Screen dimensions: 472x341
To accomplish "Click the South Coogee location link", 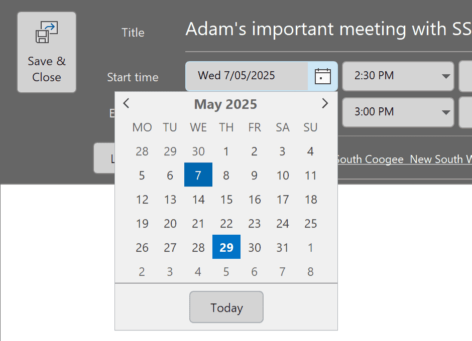I will point(370,159).
